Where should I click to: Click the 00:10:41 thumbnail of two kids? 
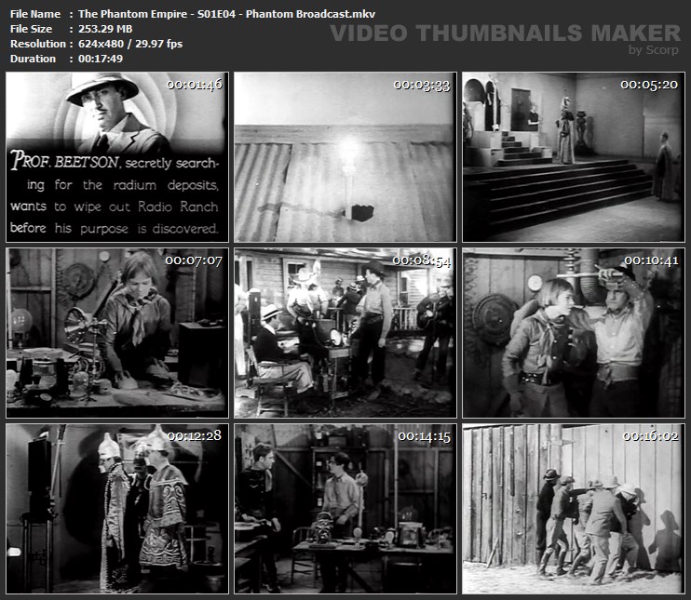574,333
